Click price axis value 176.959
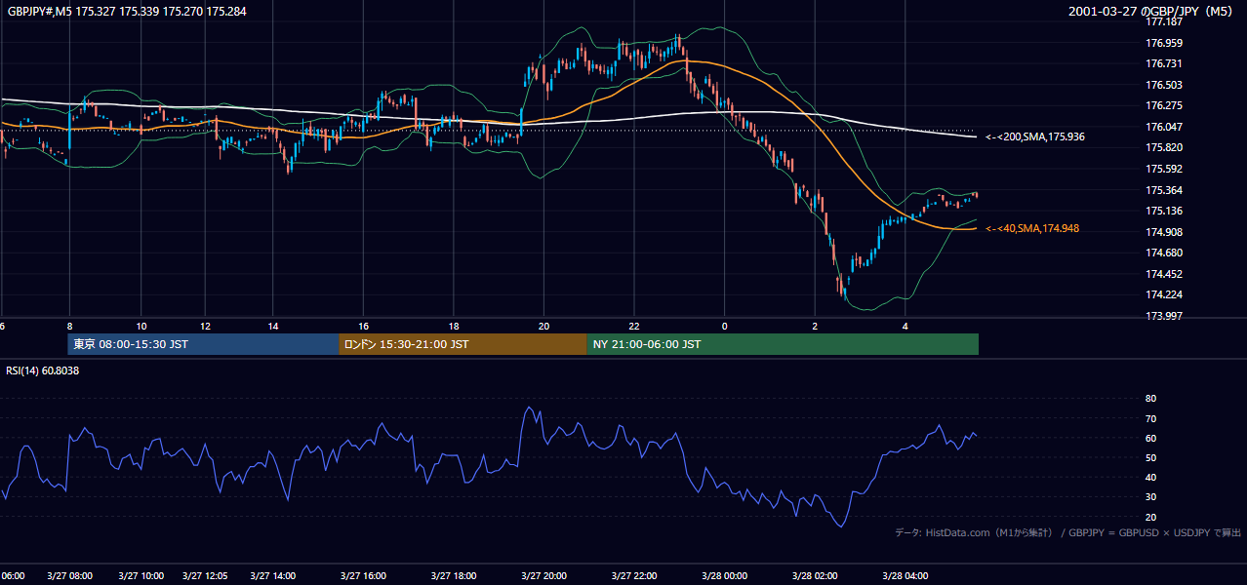This screenshot has width=1247, height=585. coord(1163,43)
